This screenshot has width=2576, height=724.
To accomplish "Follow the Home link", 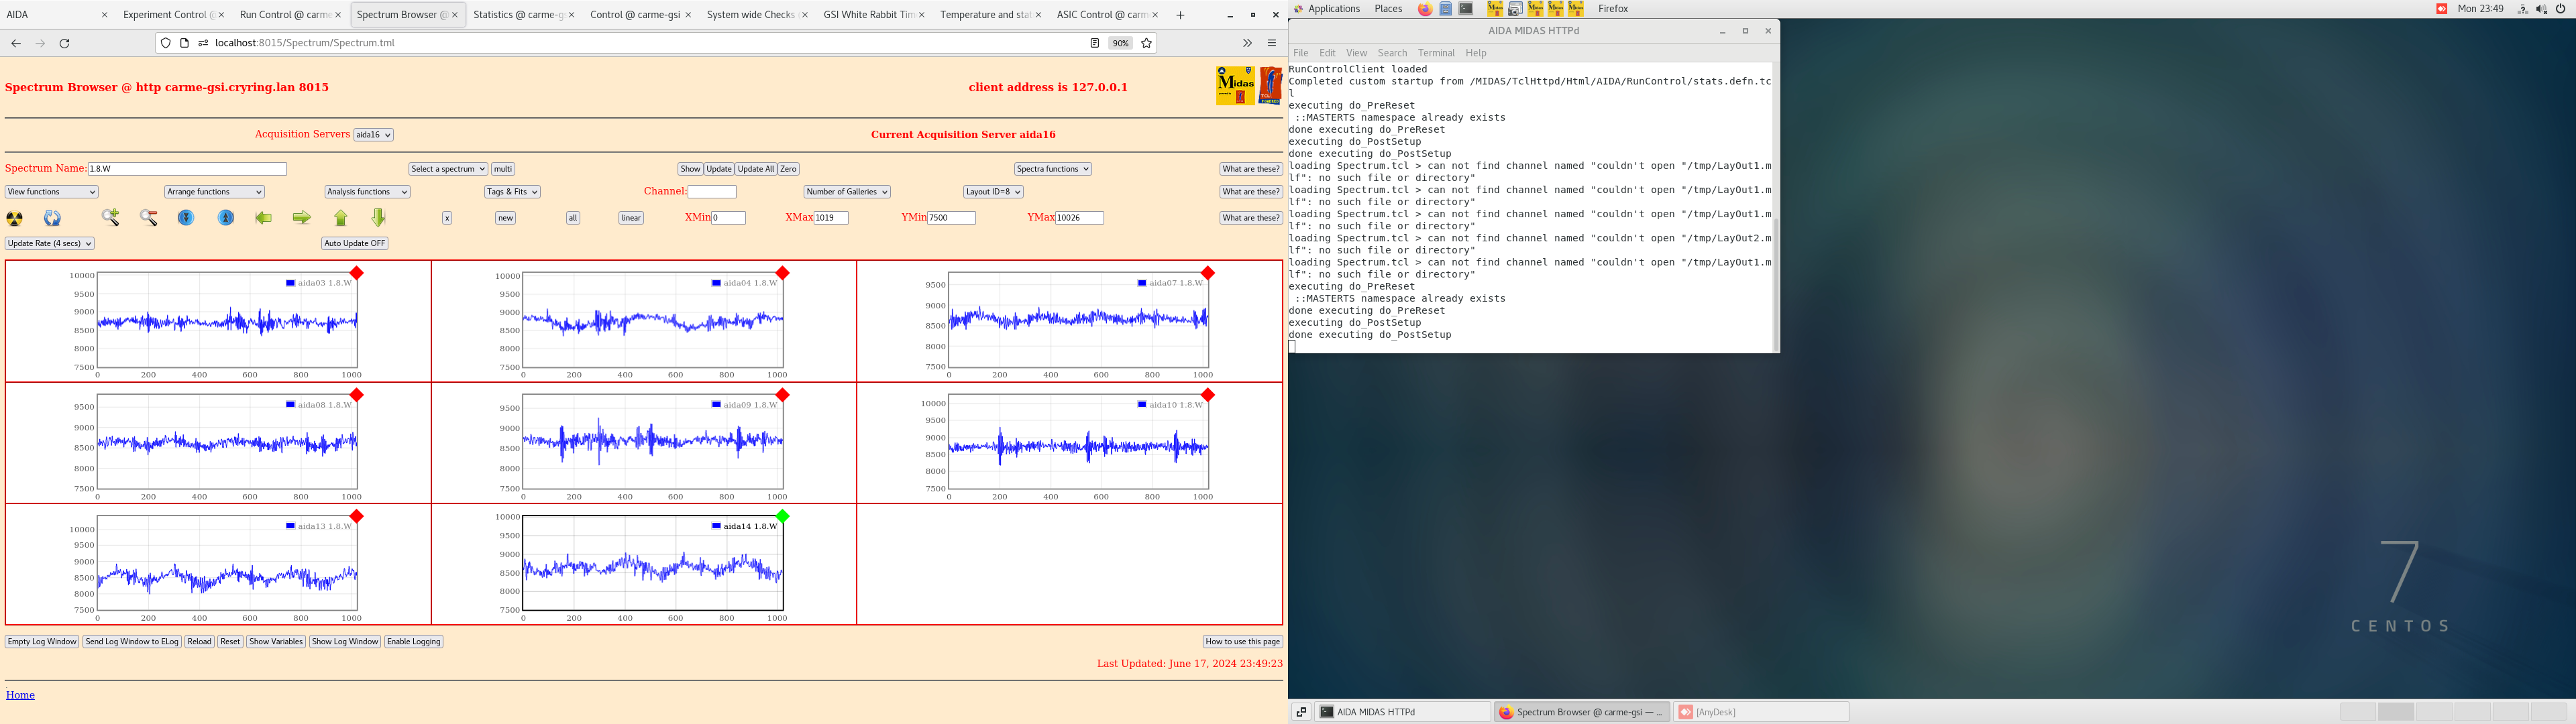I will pos(20,695).
